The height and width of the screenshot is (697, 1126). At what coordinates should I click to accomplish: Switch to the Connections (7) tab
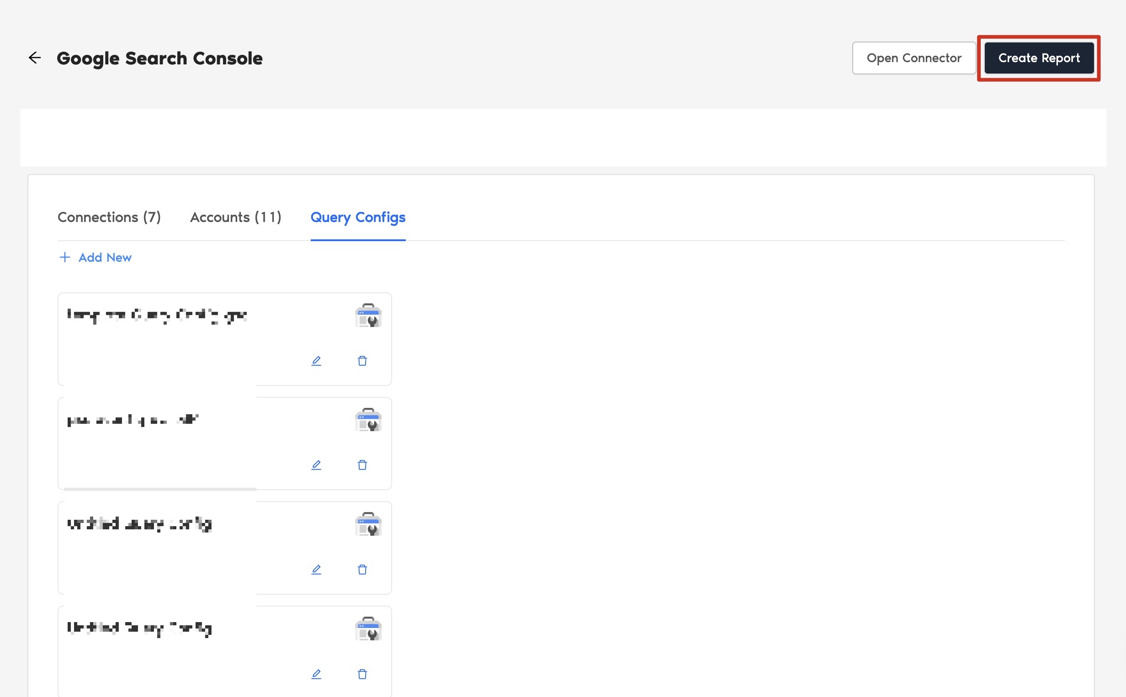click(109, 217)
